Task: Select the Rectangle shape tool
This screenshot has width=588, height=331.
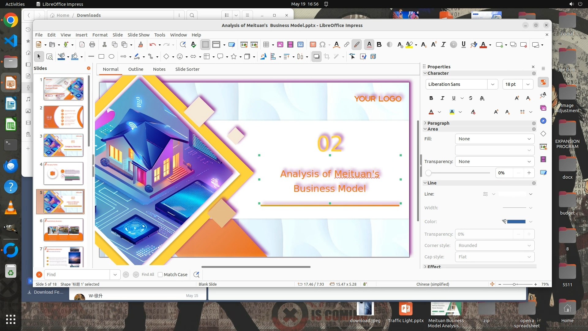Action: click(101, 56)
